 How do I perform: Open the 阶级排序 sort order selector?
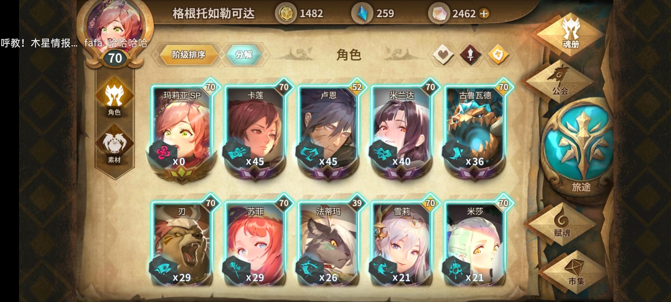188,55
